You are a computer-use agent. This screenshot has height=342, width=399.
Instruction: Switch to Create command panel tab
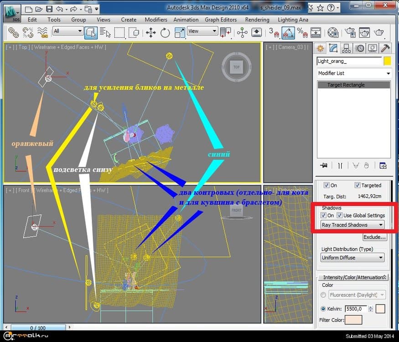321,48
